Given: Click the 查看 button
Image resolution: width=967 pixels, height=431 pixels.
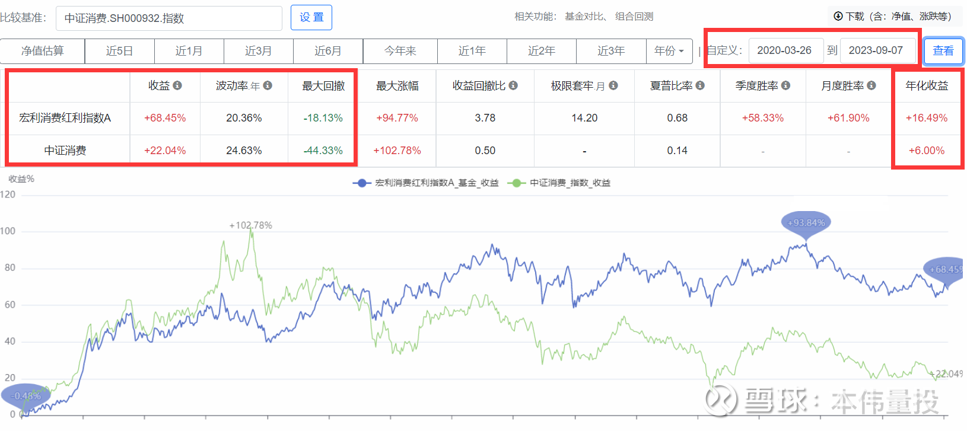Looking at the screenshot, I should (943, 51).
